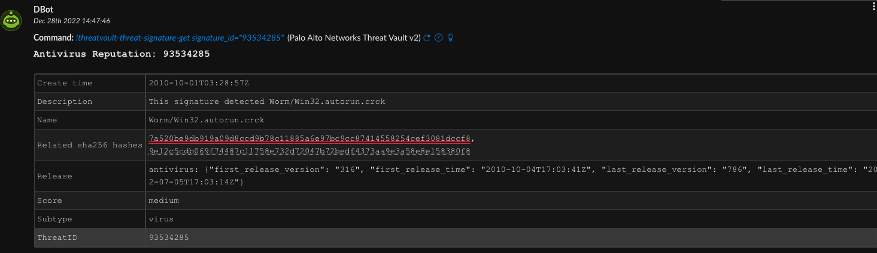The image size is (877, 253).
Task: Select the Palo Alto Networks Threat Vault v2 text
Action: pos(354,38)
